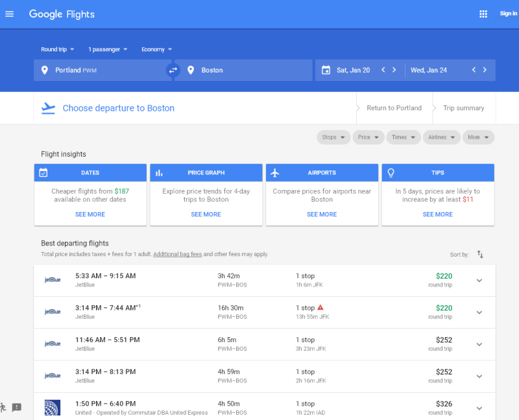
Task: Open the Economy class dropdown
Action: pyautogui.click(x=157, y=49)
